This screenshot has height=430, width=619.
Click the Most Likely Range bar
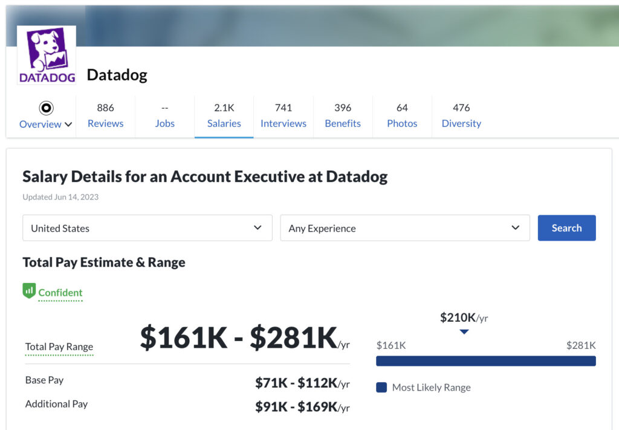point(485,361)
